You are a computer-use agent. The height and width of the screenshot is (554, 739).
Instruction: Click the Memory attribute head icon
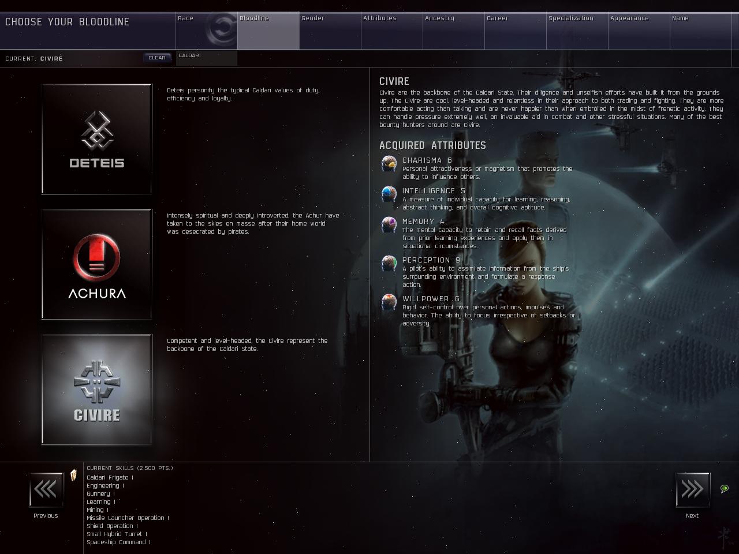(x=389, y=225)
